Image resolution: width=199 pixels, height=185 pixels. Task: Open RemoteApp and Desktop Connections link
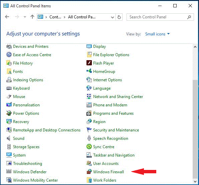click(x=47, y=130)
